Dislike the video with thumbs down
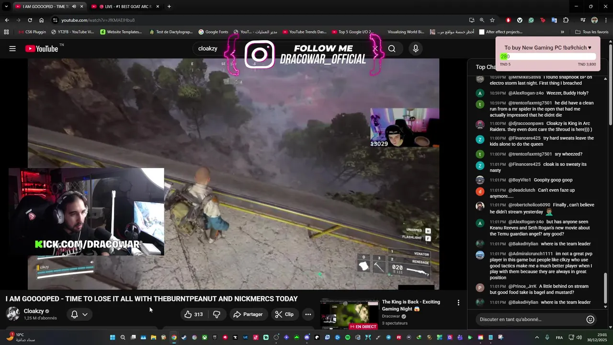This screenshot has height=345, width=613. [x=216, y=314]
